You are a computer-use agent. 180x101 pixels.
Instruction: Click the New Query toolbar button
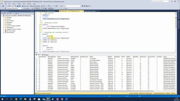(x=26, y=6)
